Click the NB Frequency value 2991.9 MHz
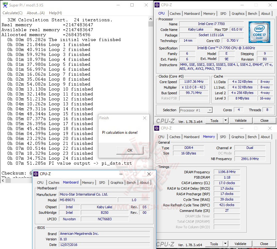The height and width of the screenshot is (249, 277). coord(250,159)
